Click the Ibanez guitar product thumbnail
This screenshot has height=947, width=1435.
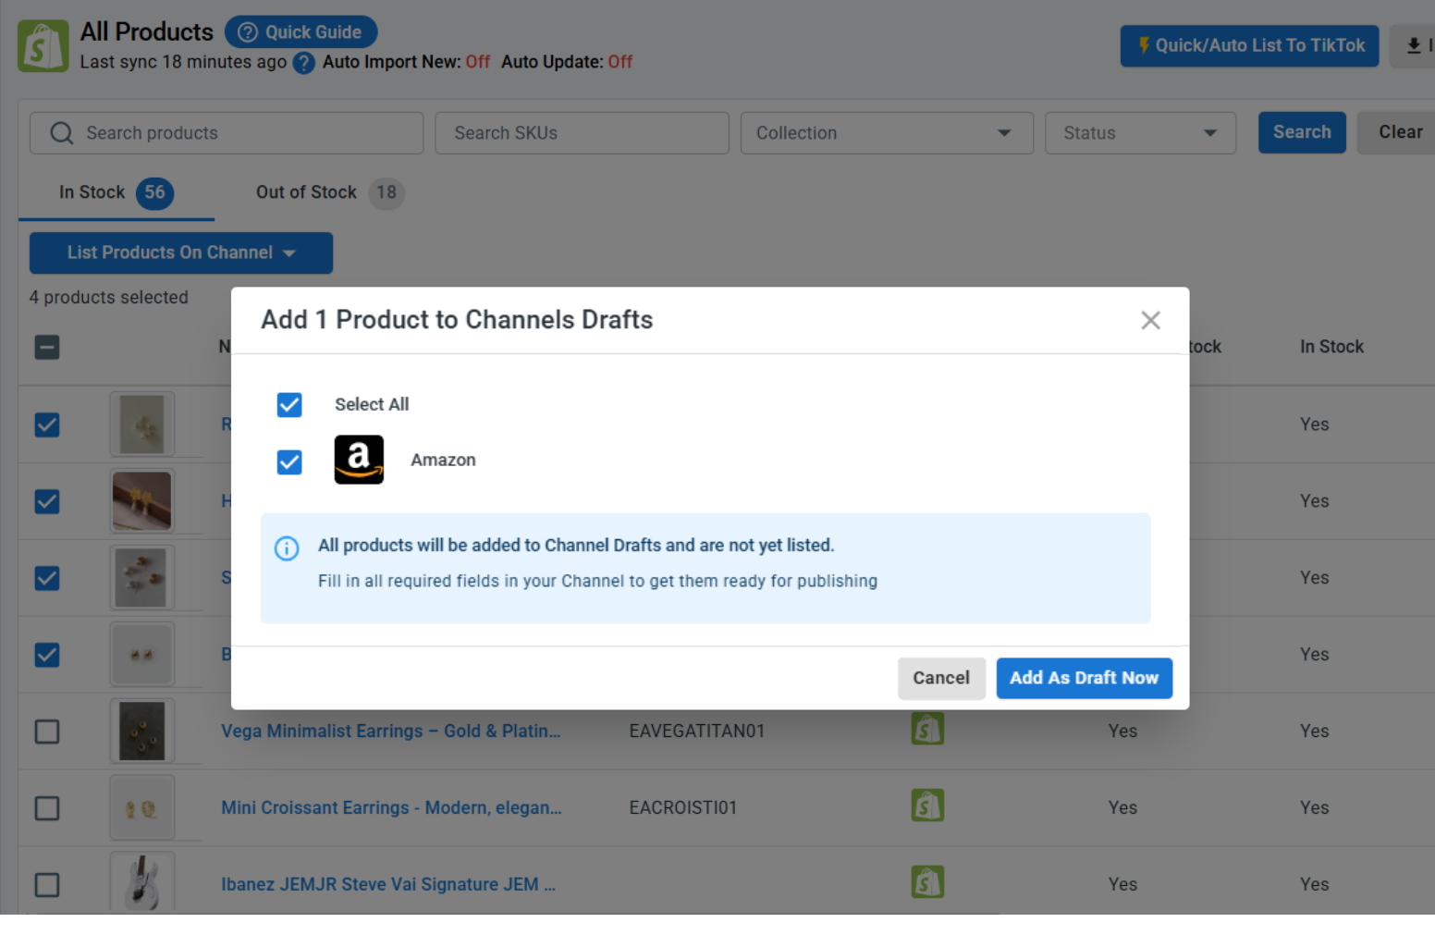coord(142,883)
